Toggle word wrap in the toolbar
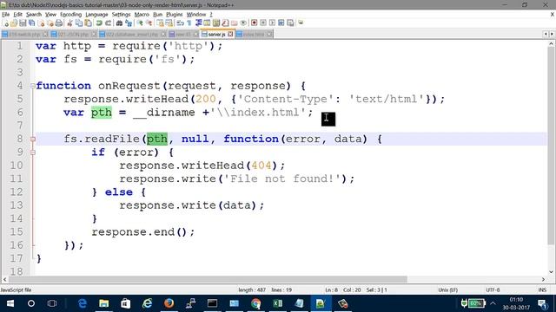The width and height of the screenshot is (556, 312). 180,23
